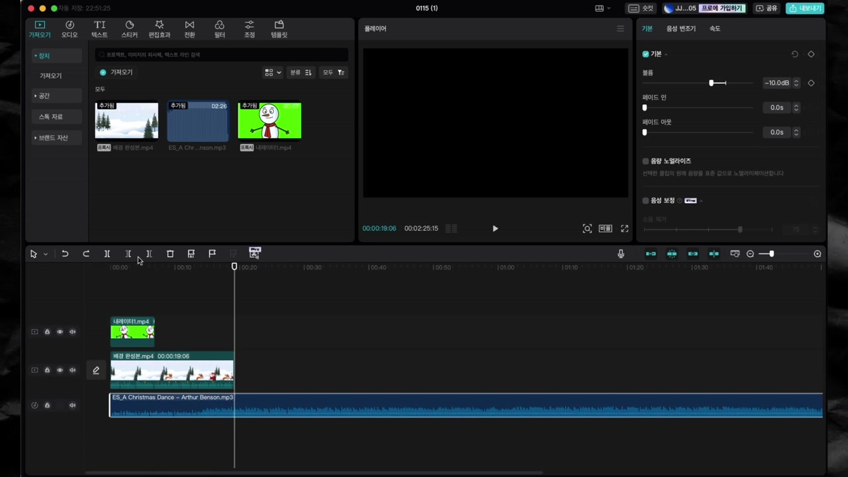
Task: Collapse the 기본 section arrow
Action: click(666, 55)
